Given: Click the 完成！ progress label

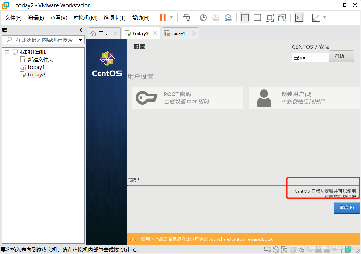Looking at the screenshot, I should tap(134, 180).
